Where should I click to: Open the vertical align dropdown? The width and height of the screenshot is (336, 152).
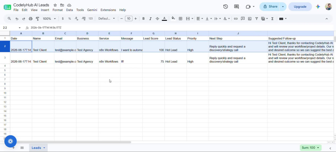coord(209,18)
